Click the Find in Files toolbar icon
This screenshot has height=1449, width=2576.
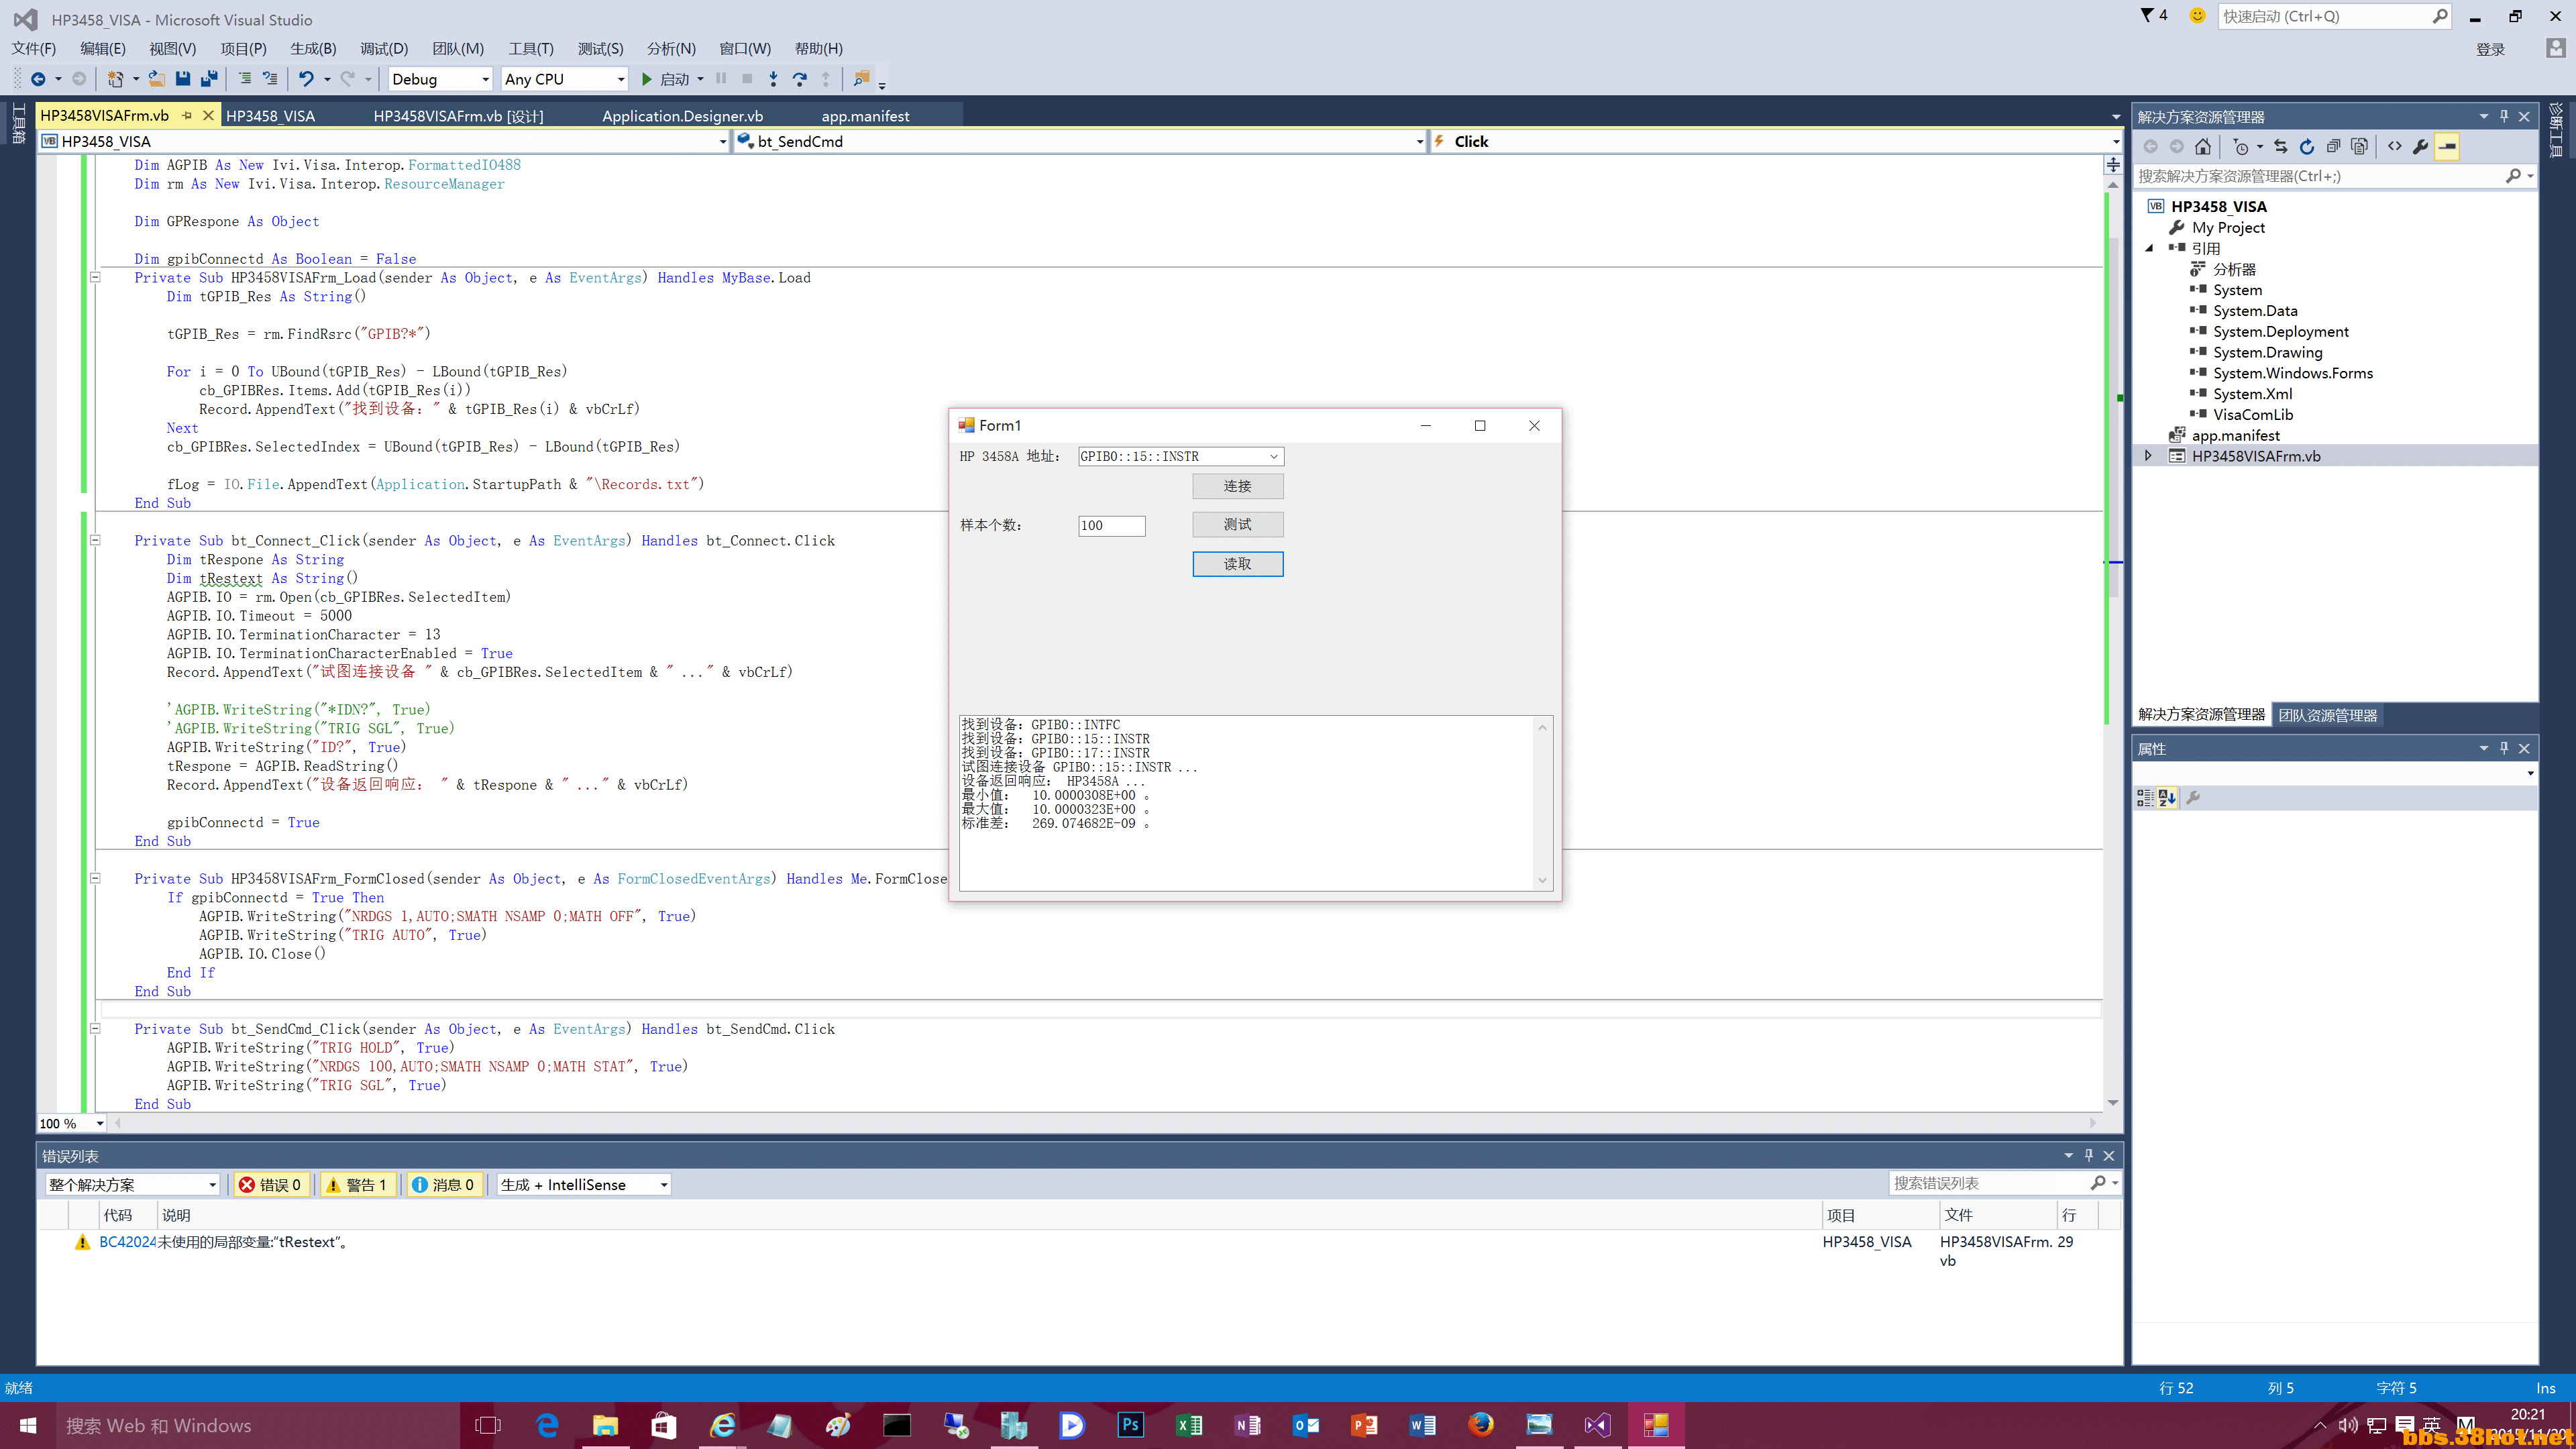pos(861,79)
